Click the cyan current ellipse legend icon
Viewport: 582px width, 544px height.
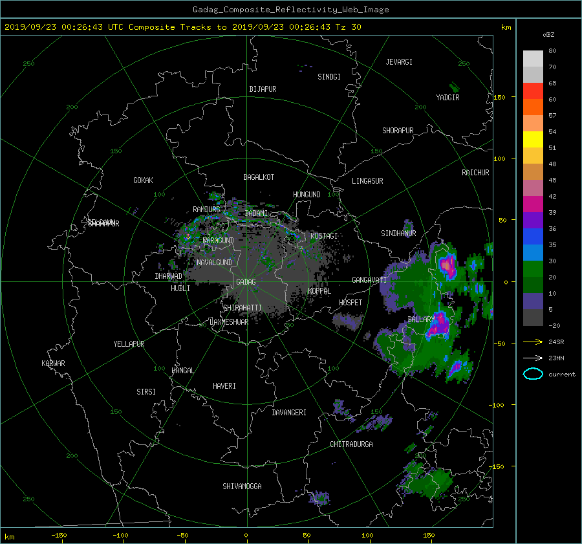click(533, 374)
